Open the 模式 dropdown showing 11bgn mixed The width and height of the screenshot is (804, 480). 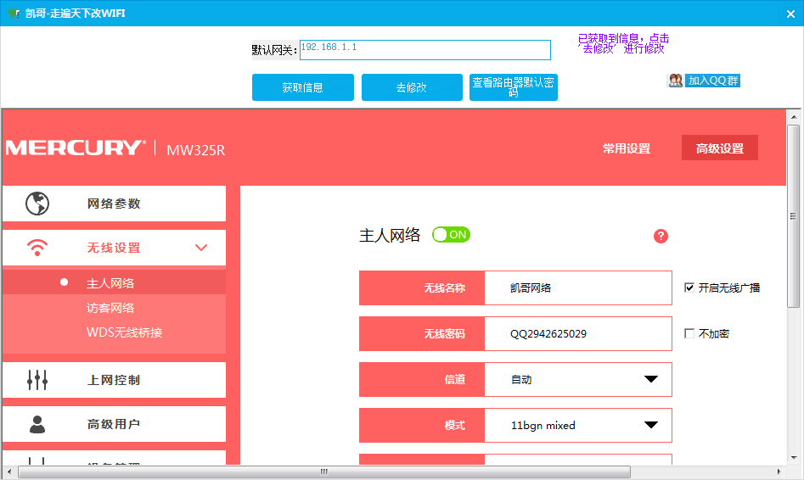pyautogui.click(x=578, y=425)
